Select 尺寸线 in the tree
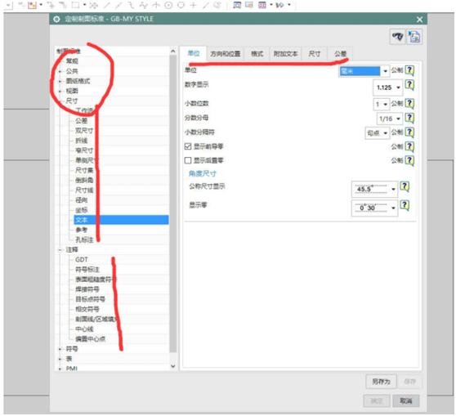 (x=84, y=190)
